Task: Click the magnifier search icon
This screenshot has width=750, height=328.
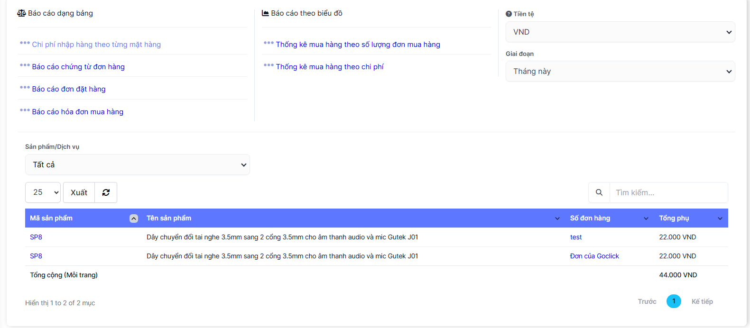Action: 599,192
